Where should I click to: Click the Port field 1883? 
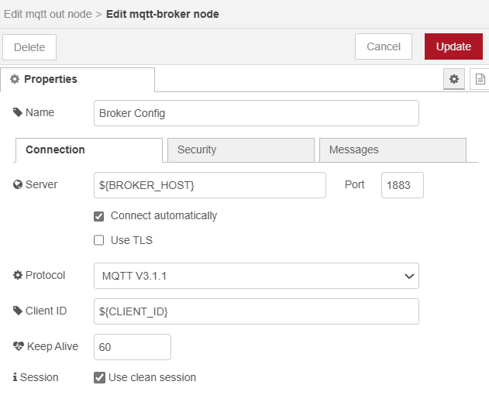click(x=402, y=185)
